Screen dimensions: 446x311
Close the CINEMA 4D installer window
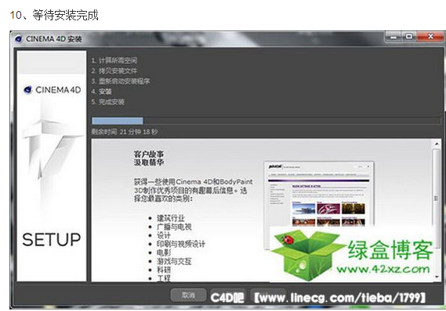[x=430, y=37]
